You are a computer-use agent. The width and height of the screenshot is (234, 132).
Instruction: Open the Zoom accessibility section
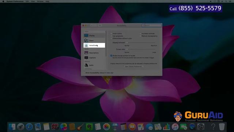[x=94, y=40]
